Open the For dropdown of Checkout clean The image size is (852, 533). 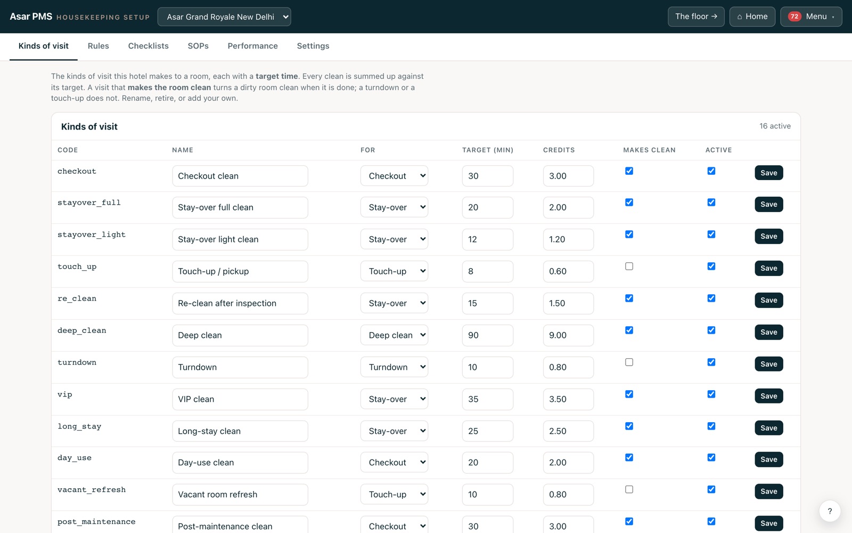click(394, 176)
